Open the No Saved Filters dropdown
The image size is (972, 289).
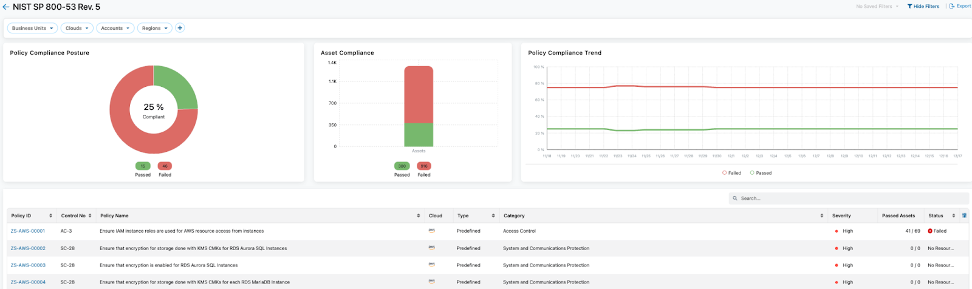[877, 6]
